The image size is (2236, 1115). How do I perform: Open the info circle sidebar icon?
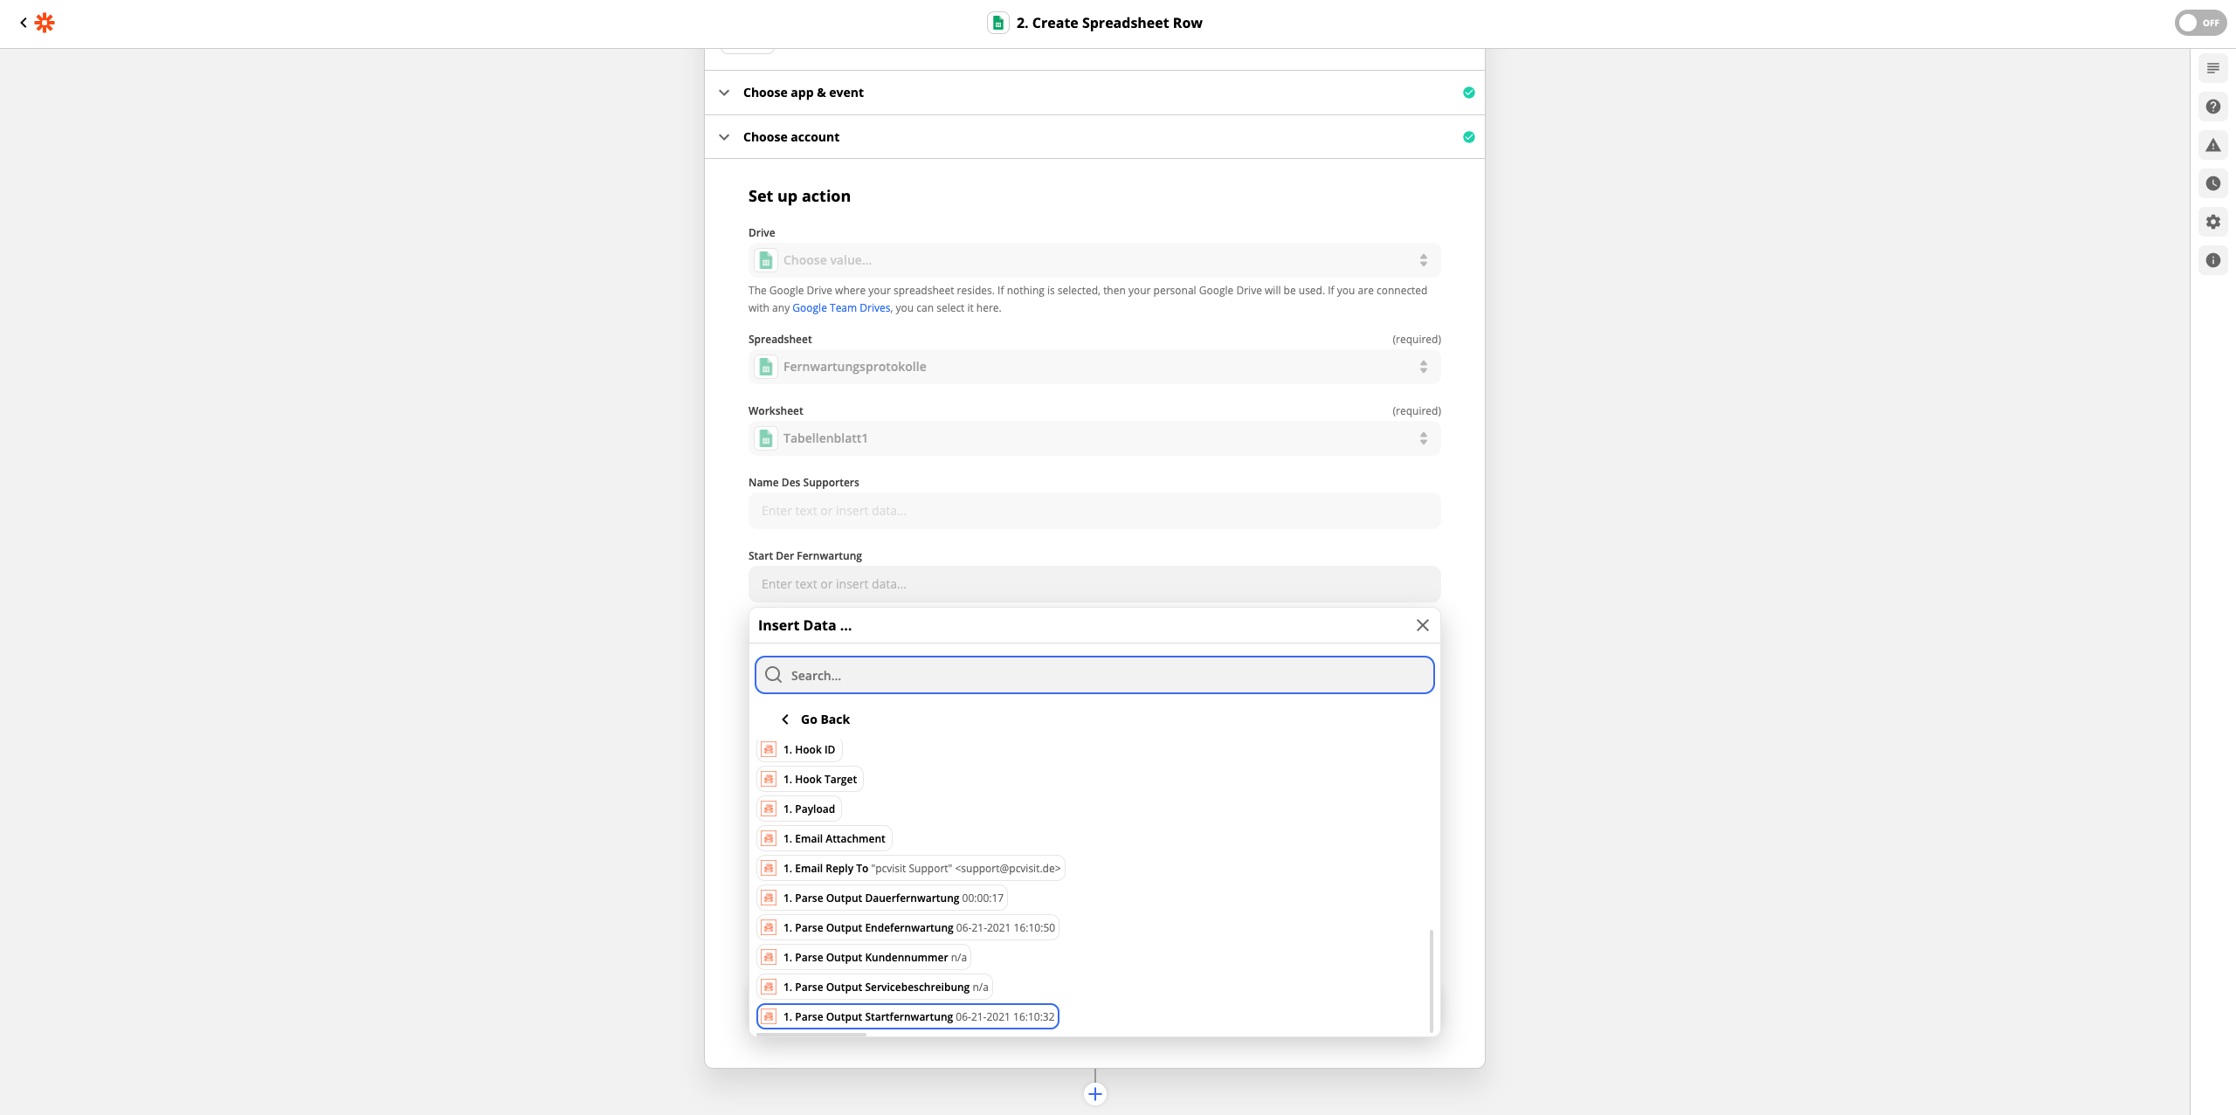[x=2212, y=260]
